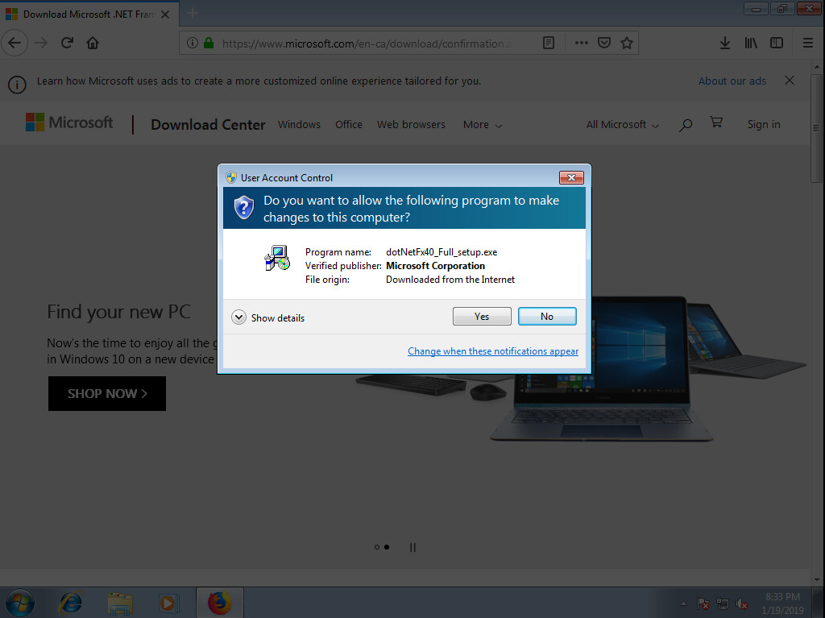
Task: Toggle Firefox sidebar icon
Action: coord(777,44)
